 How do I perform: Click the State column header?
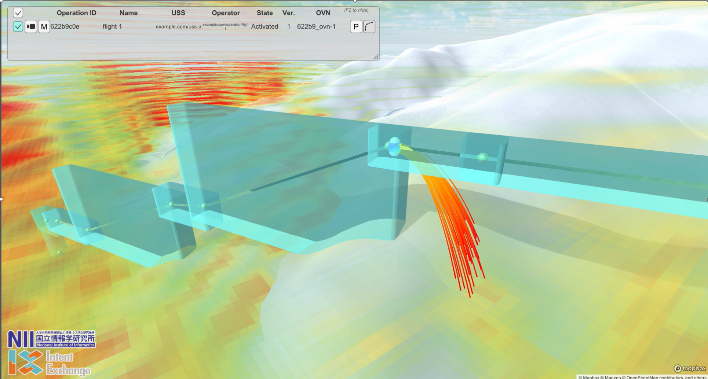point(264,13)
